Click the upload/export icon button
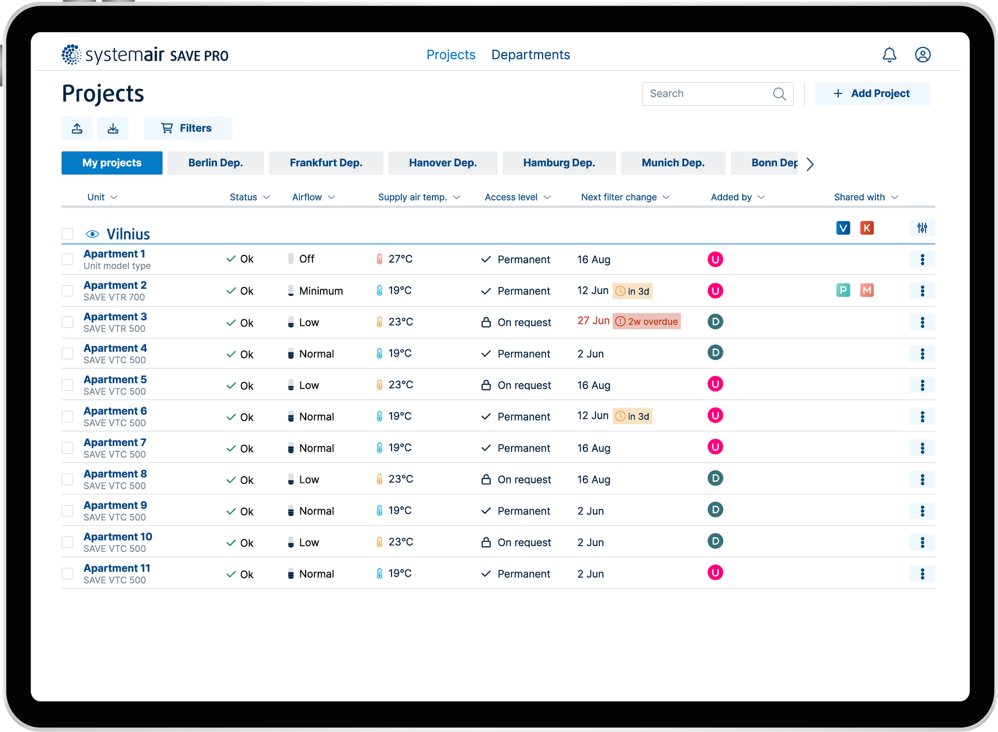Viewport: 998px width, 732px height. click(77, 128)
